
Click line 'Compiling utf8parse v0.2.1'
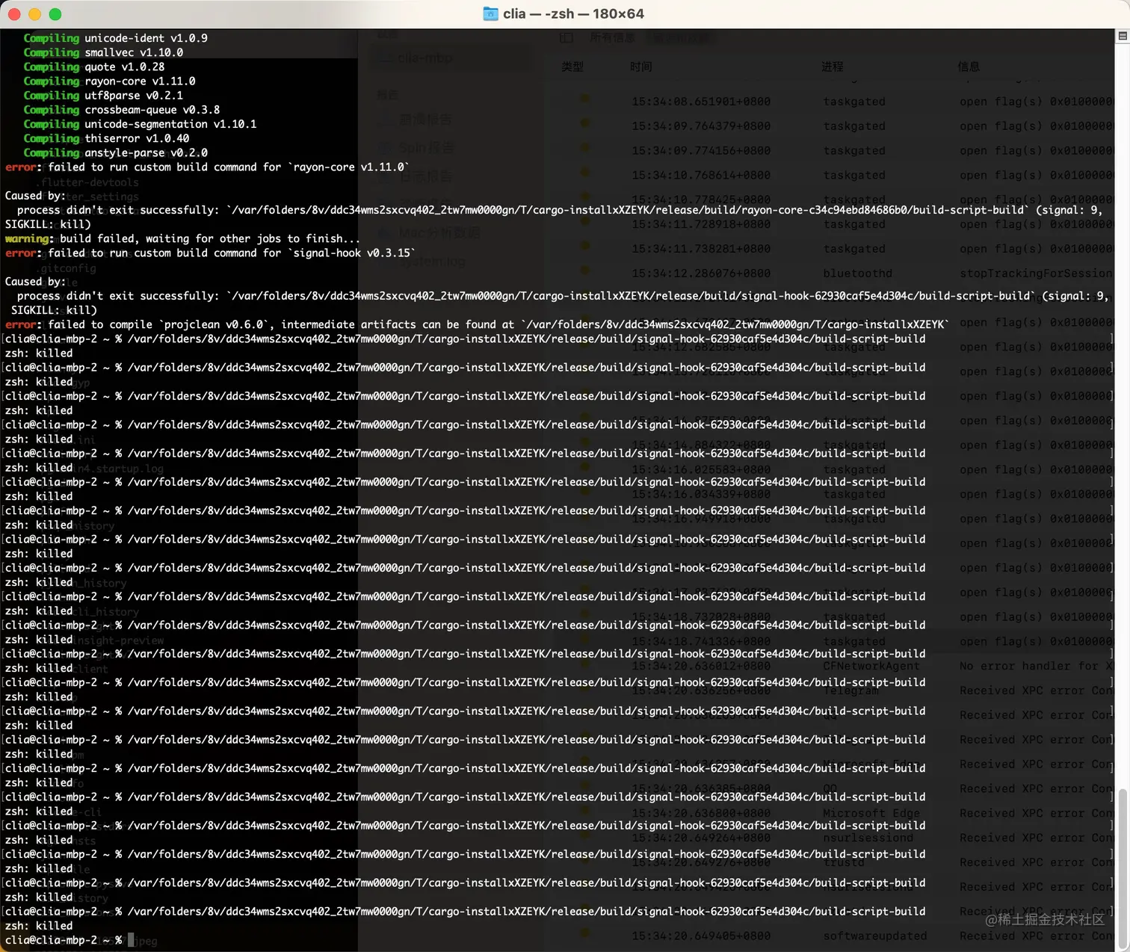point(103,95)
